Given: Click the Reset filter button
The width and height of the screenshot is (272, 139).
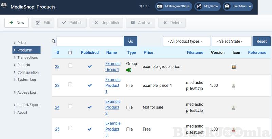Looking at the screenshot, I should coord(261,41).
